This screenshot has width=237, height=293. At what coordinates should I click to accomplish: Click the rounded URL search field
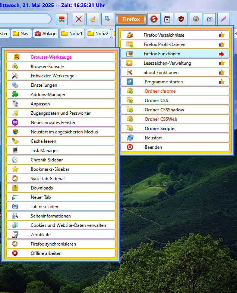coord(25,19)
